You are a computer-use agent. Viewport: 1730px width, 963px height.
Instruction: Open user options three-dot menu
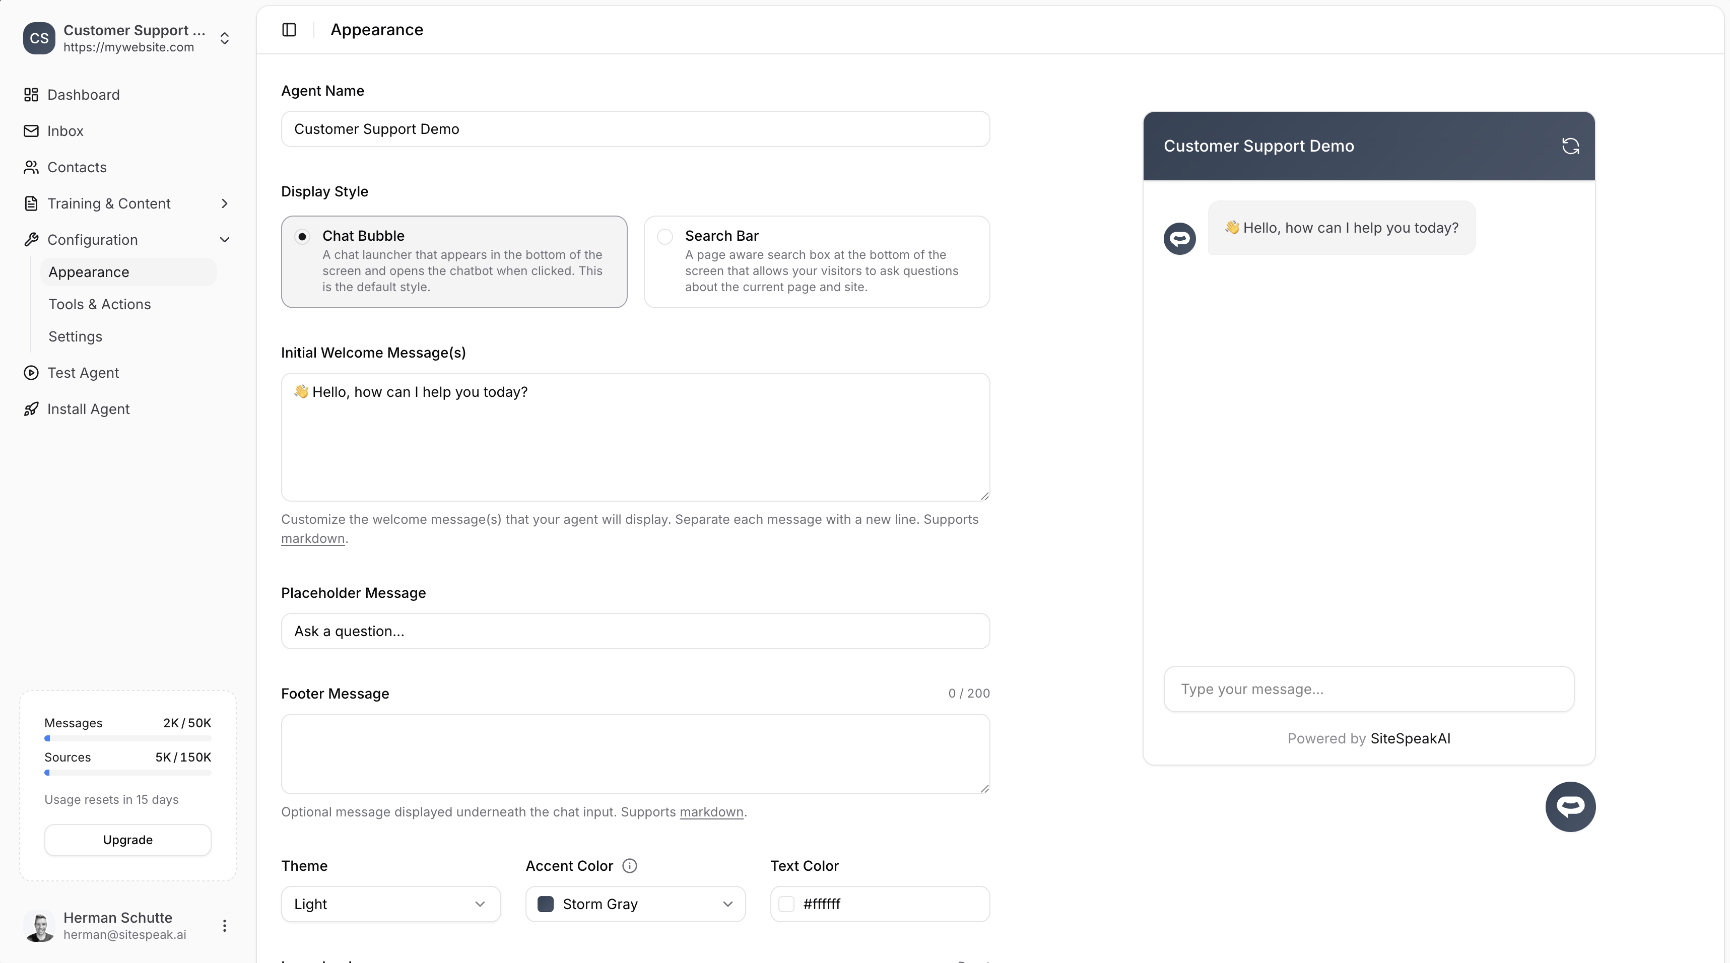coord(224,926)
